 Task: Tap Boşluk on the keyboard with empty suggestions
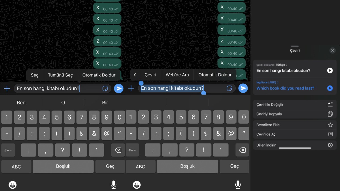point(188,166)
